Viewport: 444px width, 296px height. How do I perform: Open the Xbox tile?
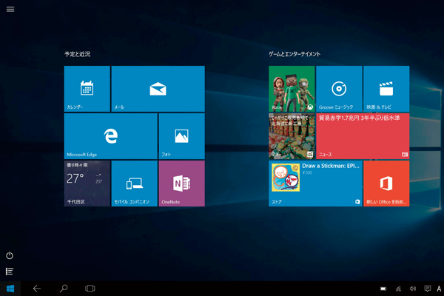tap(292, 89)
